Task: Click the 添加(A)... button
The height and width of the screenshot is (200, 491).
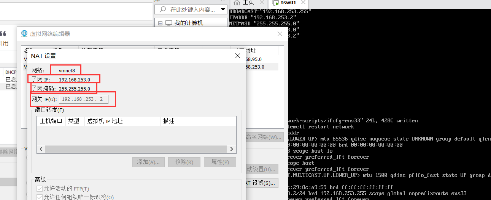Action: coord(148,162)
